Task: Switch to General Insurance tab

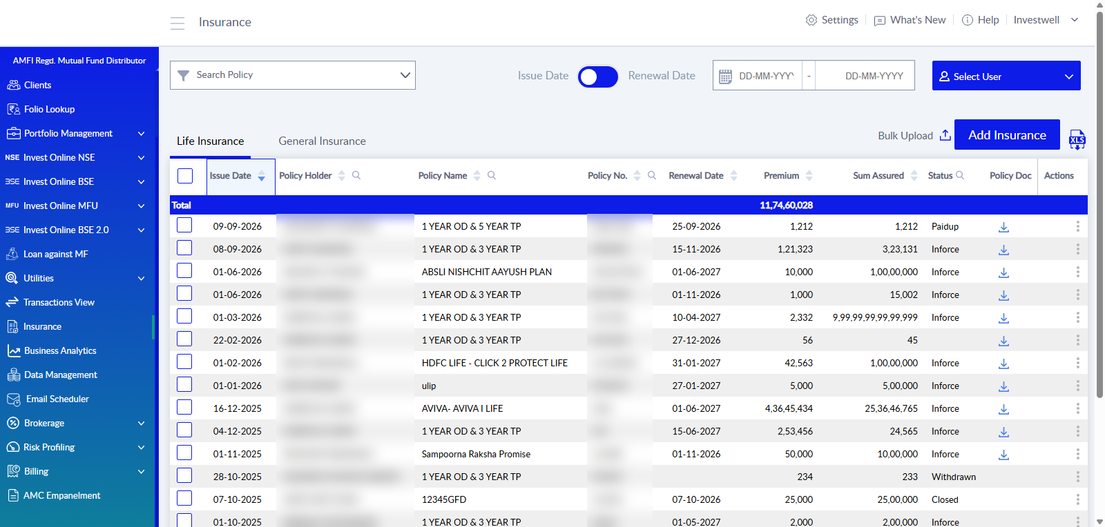Action: pyautogui.click(x=323, y=141)
